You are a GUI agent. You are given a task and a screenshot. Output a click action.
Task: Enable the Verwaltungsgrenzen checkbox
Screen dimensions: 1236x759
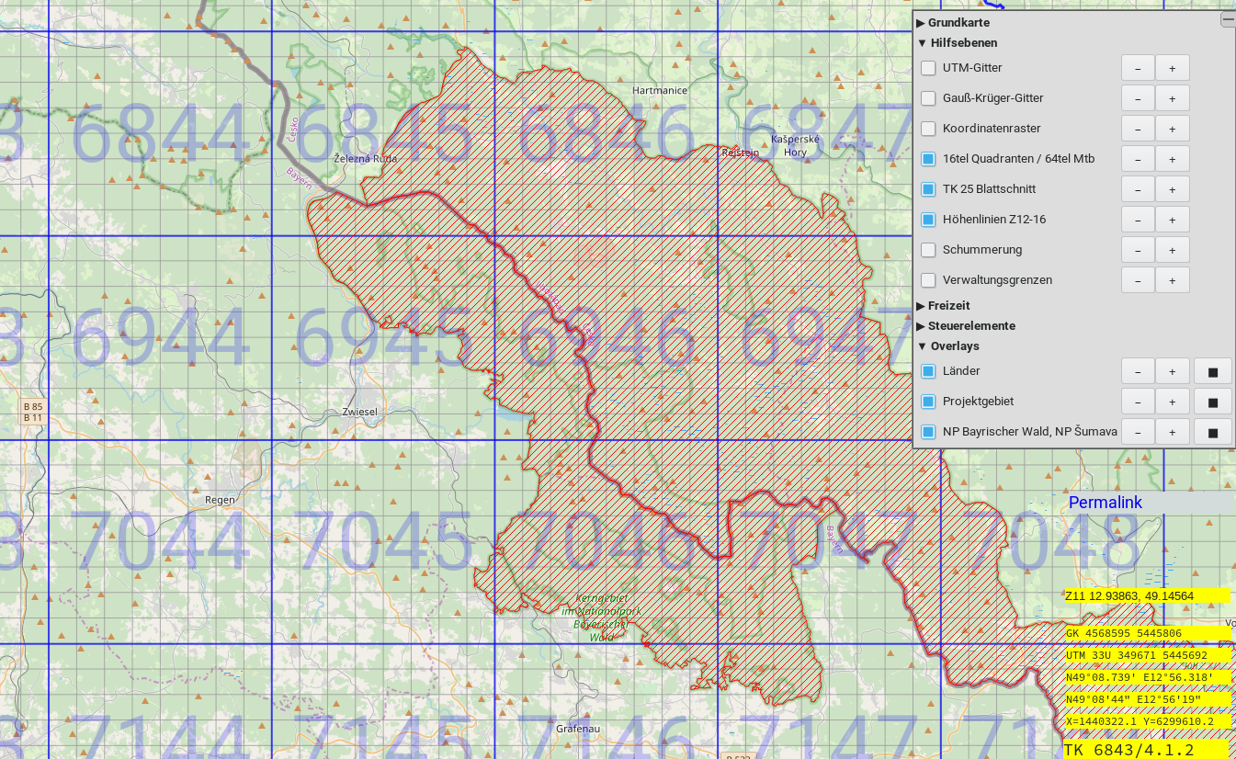(x=928, y=280)
